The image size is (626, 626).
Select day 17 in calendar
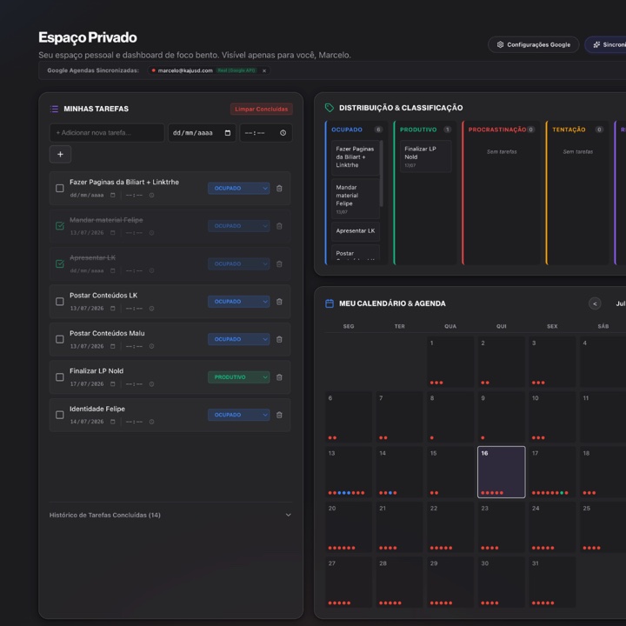pyautogui.click(x=552, y=472)
